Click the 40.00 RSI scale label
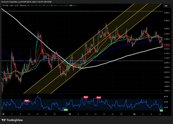 (166, 107)
